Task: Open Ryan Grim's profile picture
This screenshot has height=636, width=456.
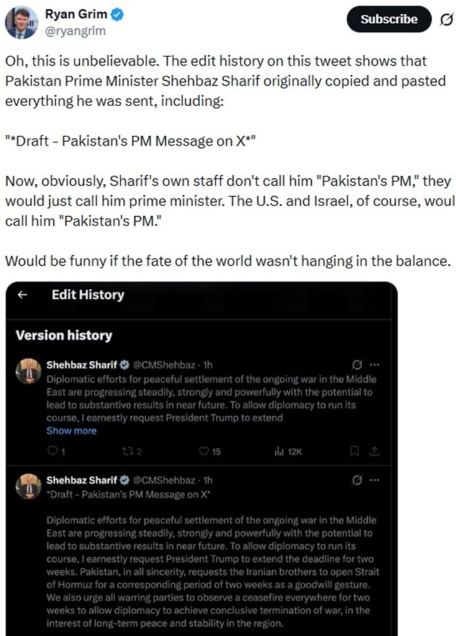Action: (21, 22)
